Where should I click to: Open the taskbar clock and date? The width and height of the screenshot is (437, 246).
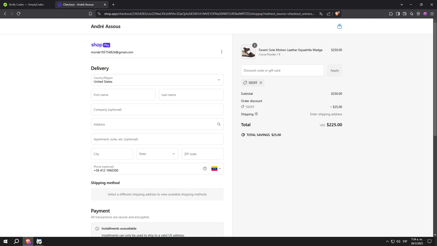(x=417, y=241)
